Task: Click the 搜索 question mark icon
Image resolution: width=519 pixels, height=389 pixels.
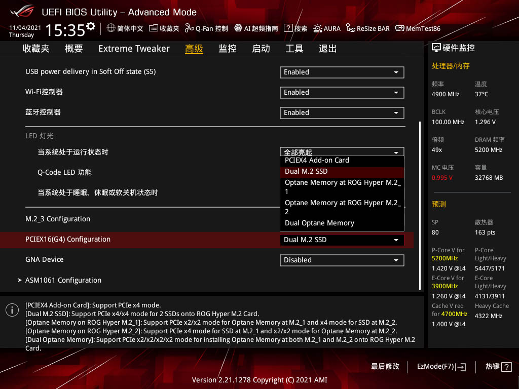Action: coord(288,28)
